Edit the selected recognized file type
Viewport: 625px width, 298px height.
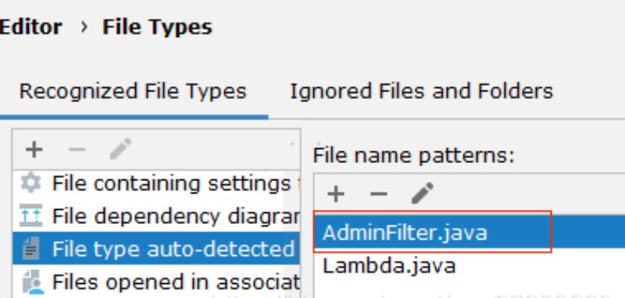coord(121,149)
